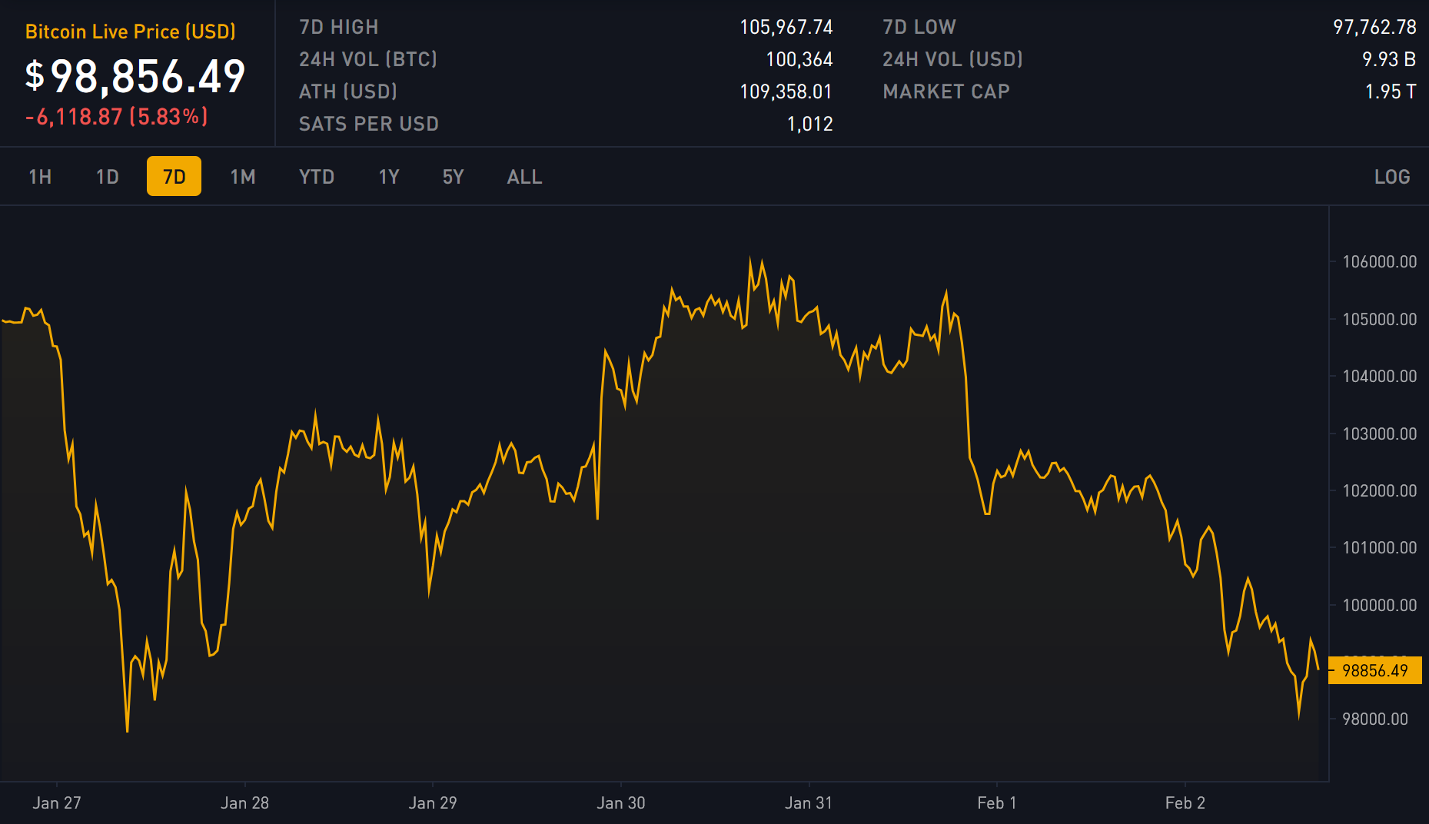
Task: Click the Jan 30 axis label
Action: click(623, 802)
